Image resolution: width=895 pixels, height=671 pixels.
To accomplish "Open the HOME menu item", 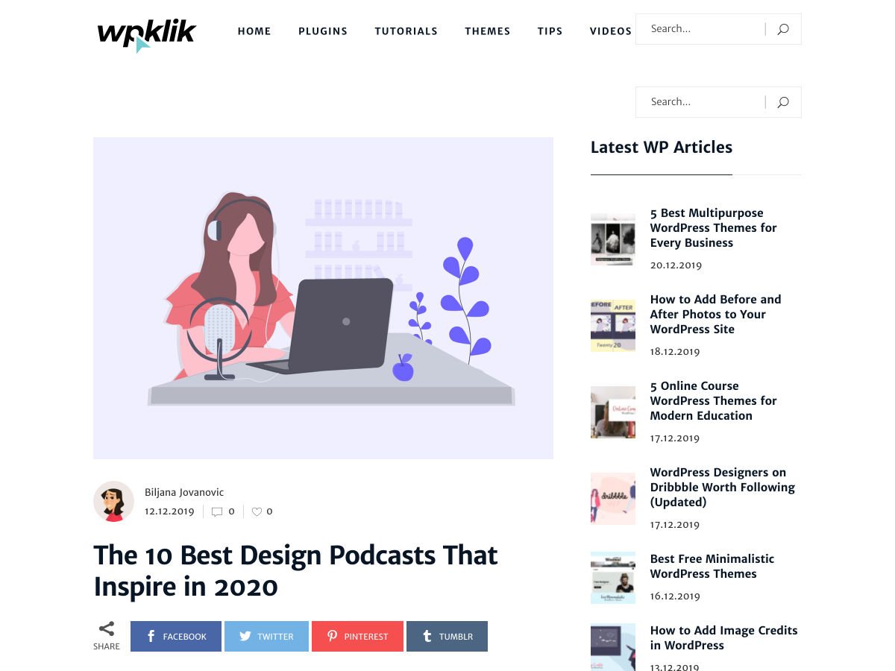I will click(x=254, y=31).
